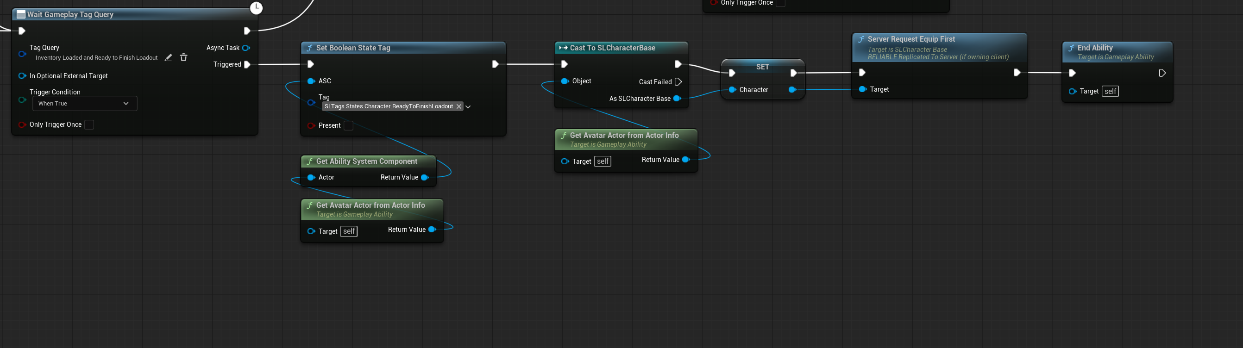Image resolution: width=1243 pixels, height=348 pixels.
Task: Select the Tag input pin on Set Boolean State Tag
Action: (311, 102)
